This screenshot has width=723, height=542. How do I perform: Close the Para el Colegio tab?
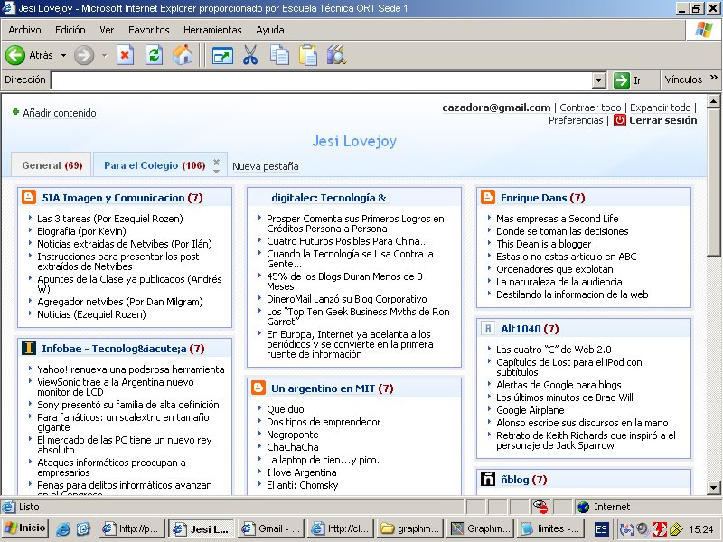tap(216, 162)
